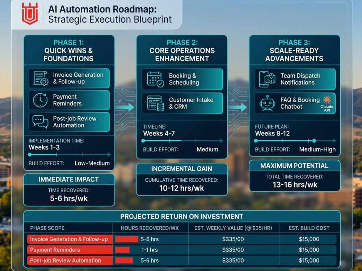Screen dimensions: 362x271
Task: Select the Payment Reminders table row label
Action: click(x=55, y=250)
